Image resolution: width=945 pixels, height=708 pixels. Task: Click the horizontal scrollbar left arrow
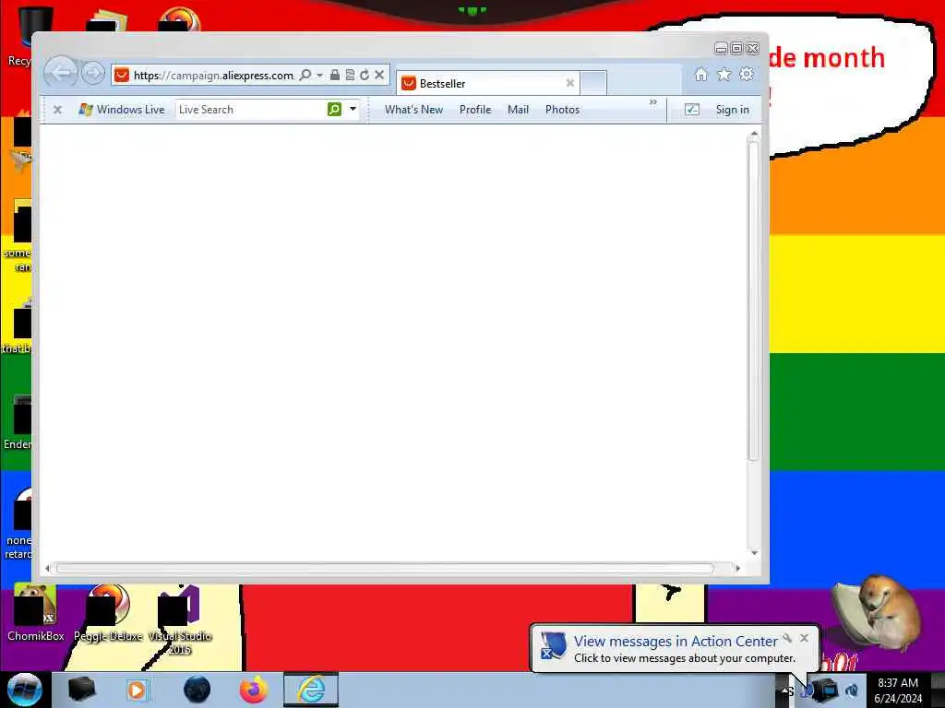pos(48,568)
